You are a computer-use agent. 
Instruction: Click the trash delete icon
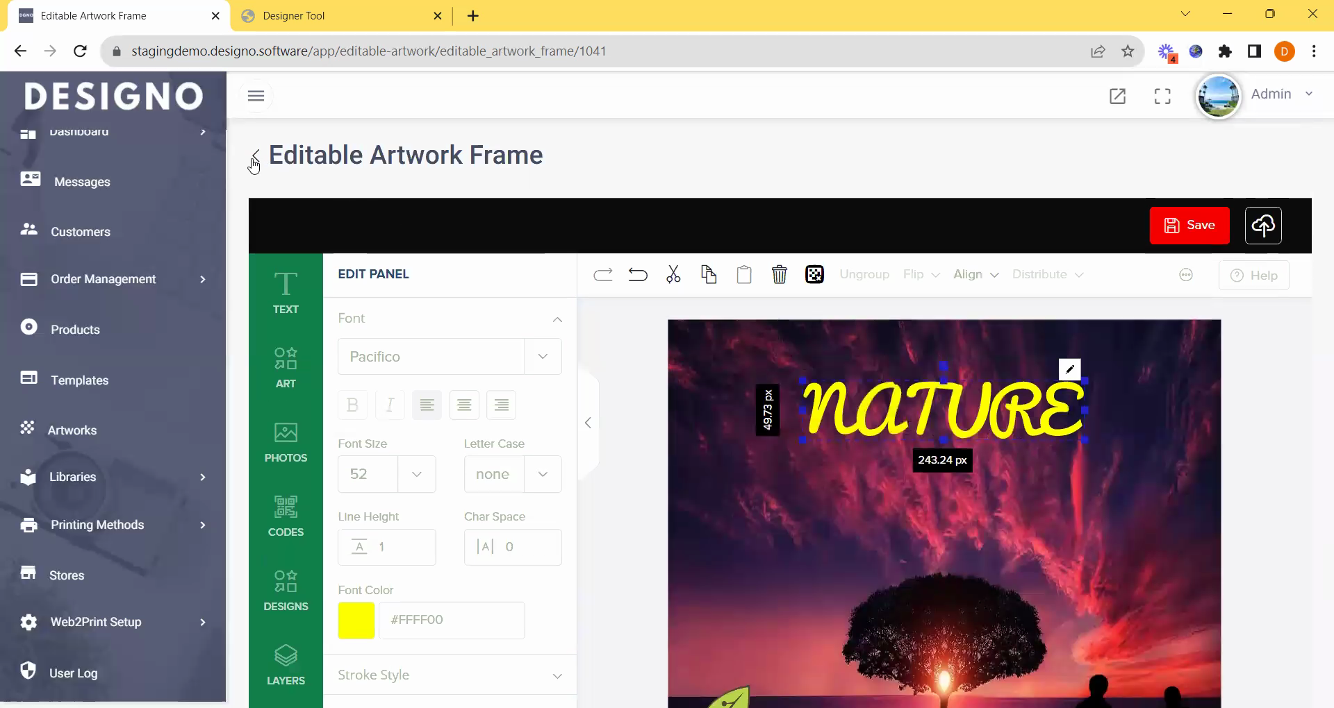(779, 275)
